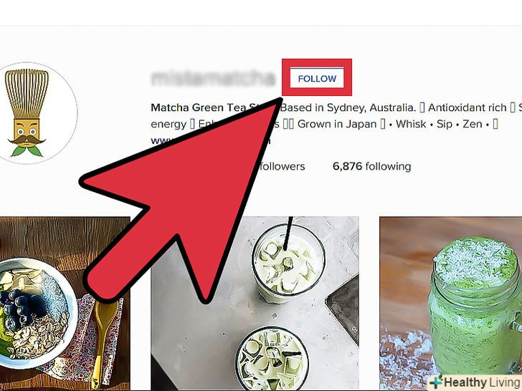Open the green smoothie jar photo
Viewport: 522px width, 391px height.
click(451, 303)
